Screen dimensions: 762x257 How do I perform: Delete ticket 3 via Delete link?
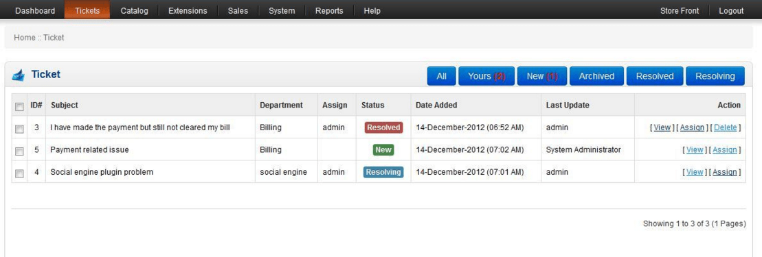point(726,127)
